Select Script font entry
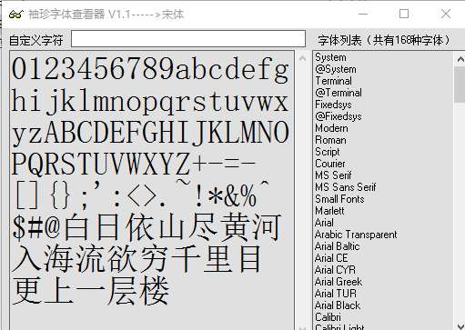 click(328, 152)
